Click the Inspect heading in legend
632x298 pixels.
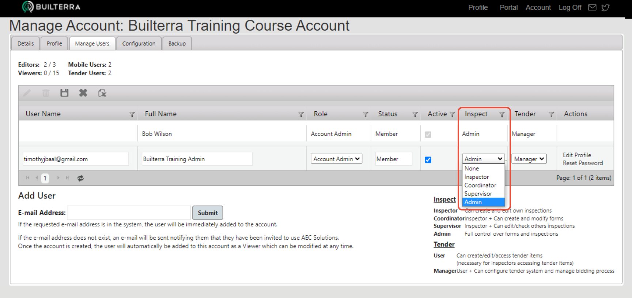point(444,200)
